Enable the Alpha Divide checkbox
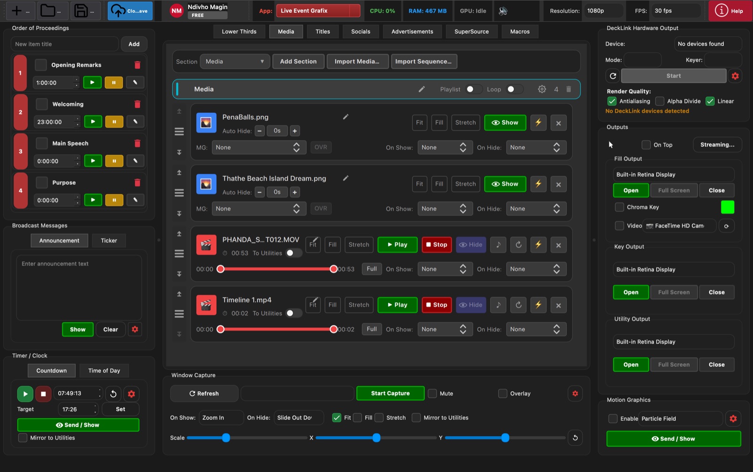Viewport: 753px width, 472px height. pyautogui.click(x=660, y=101)
